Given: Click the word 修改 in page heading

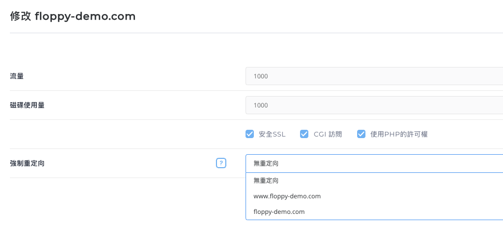Looking at the screenshot, I should 20,17.
